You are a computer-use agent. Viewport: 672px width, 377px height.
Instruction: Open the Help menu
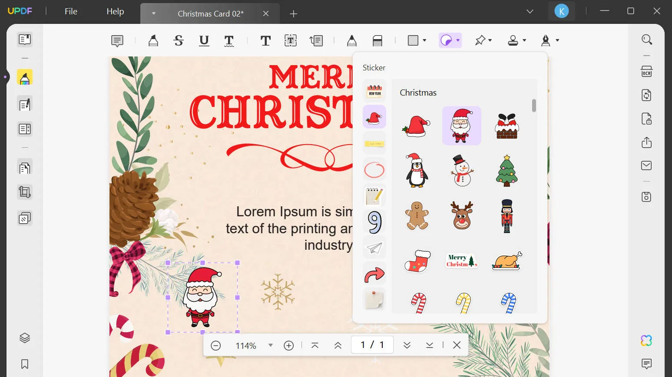[x=115, y=11]
